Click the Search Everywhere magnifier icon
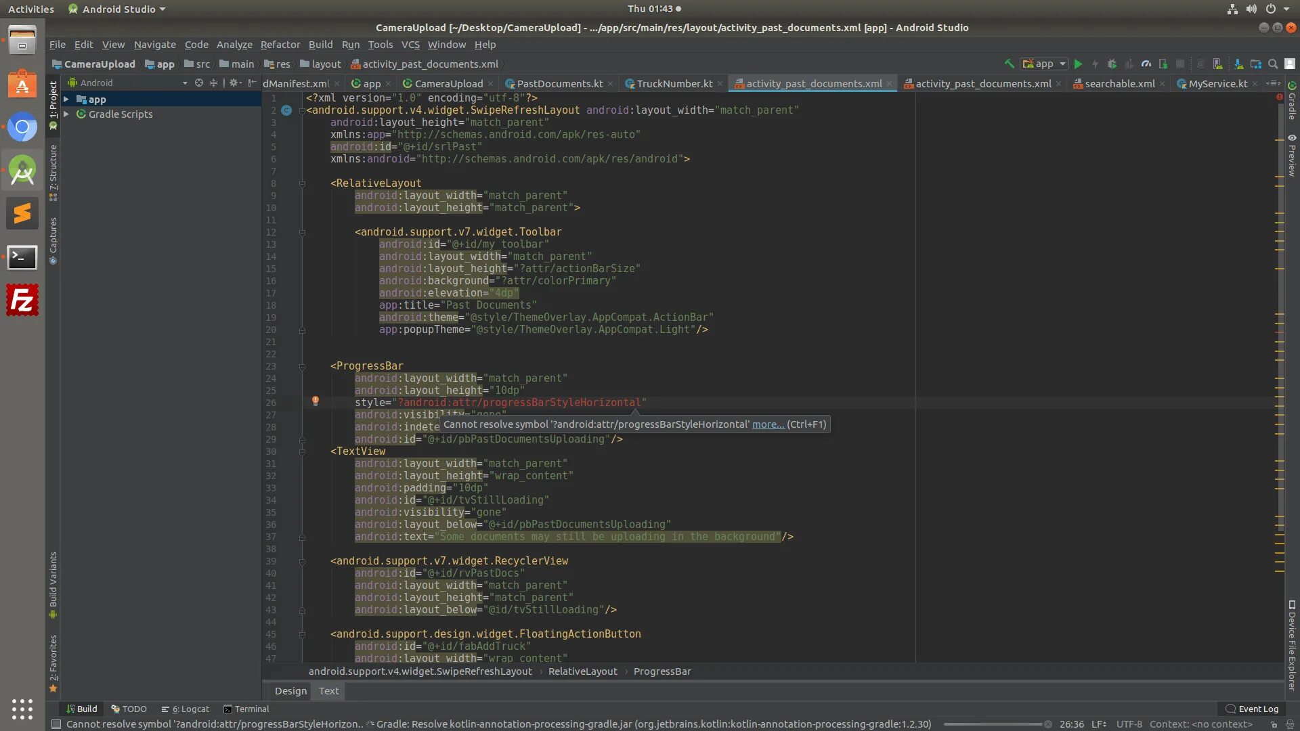 pos(1273,64)
